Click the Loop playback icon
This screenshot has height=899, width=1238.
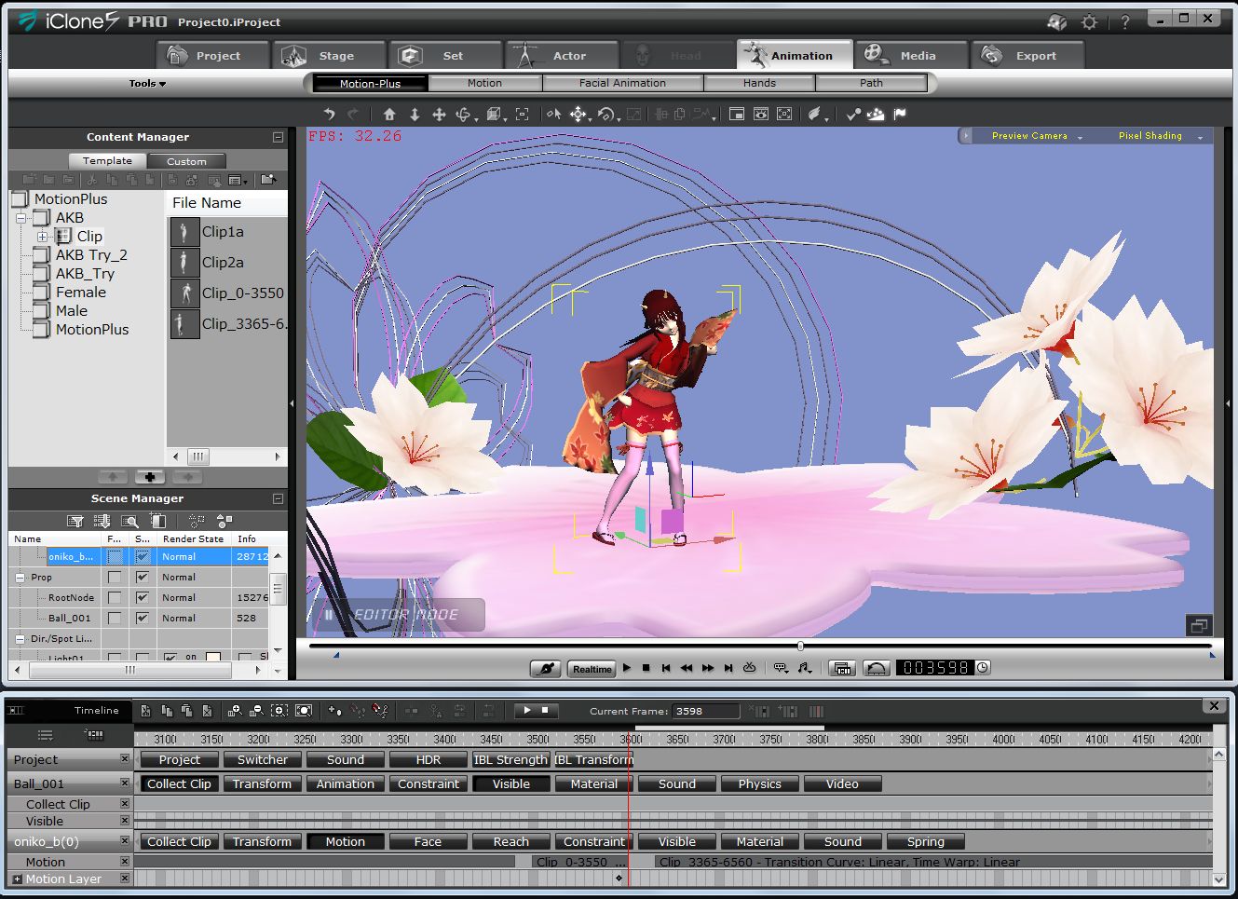tap(750, 668)
